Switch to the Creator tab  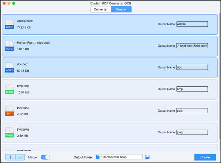click(x=121, y=9)
